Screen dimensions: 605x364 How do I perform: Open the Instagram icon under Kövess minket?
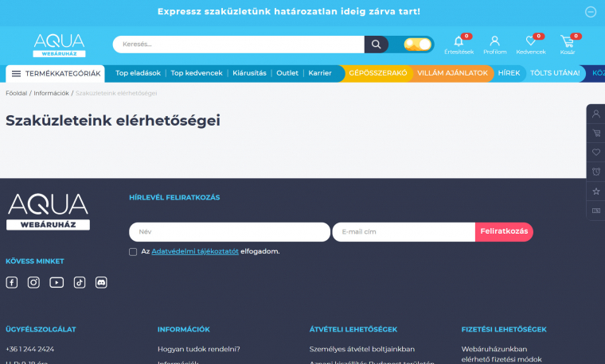coord(33,282)
